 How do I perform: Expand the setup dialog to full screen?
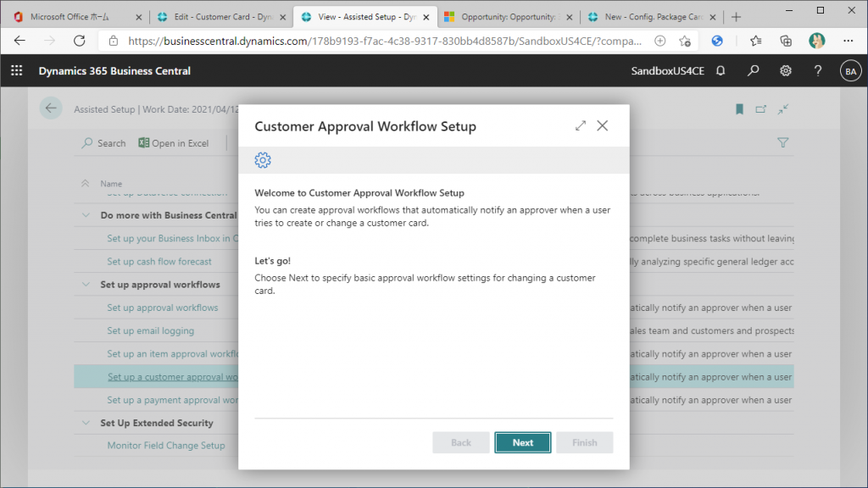pyautogui.click(x=580, y=125)
